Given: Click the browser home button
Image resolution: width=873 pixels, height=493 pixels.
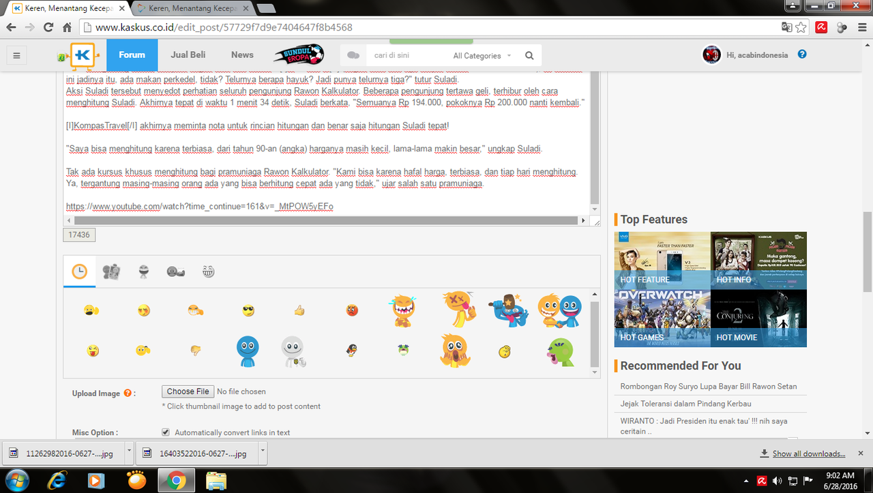Looking at the screenshot, I should [x=67, y=28].
